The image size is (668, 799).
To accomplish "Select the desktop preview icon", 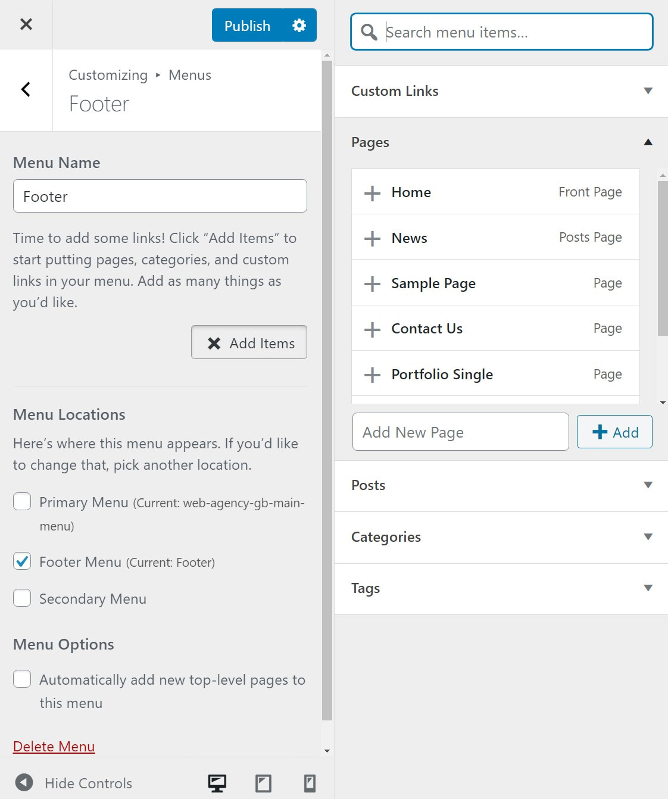I will [217, 783].
